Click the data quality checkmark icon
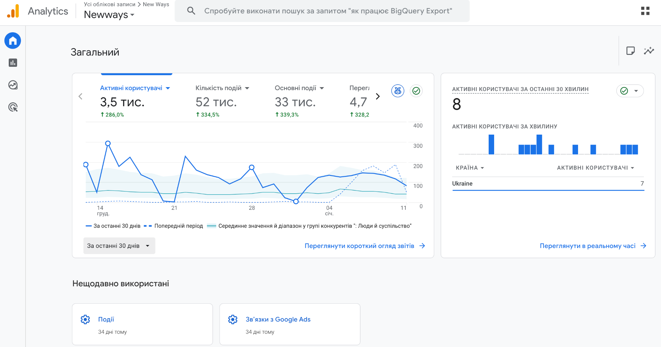The image size is (661, 347). [416, 91]
